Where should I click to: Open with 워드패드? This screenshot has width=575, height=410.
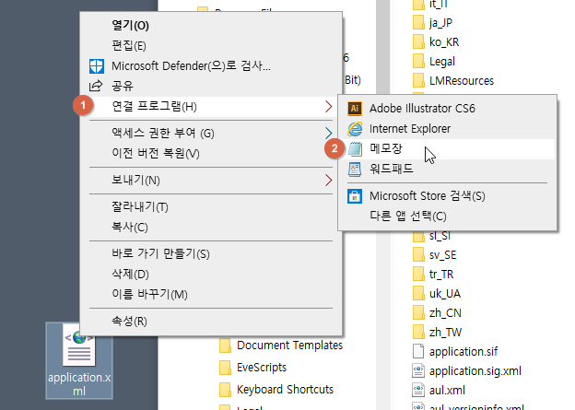(448, 169)
